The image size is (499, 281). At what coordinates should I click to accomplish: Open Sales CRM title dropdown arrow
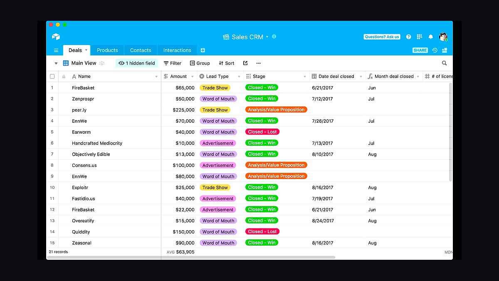[267, 37]
